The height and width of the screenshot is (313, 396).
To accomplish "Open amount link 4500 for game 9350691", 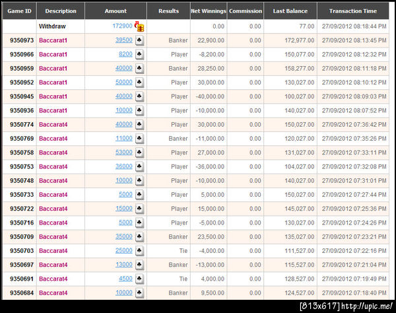I will point(126,279).
